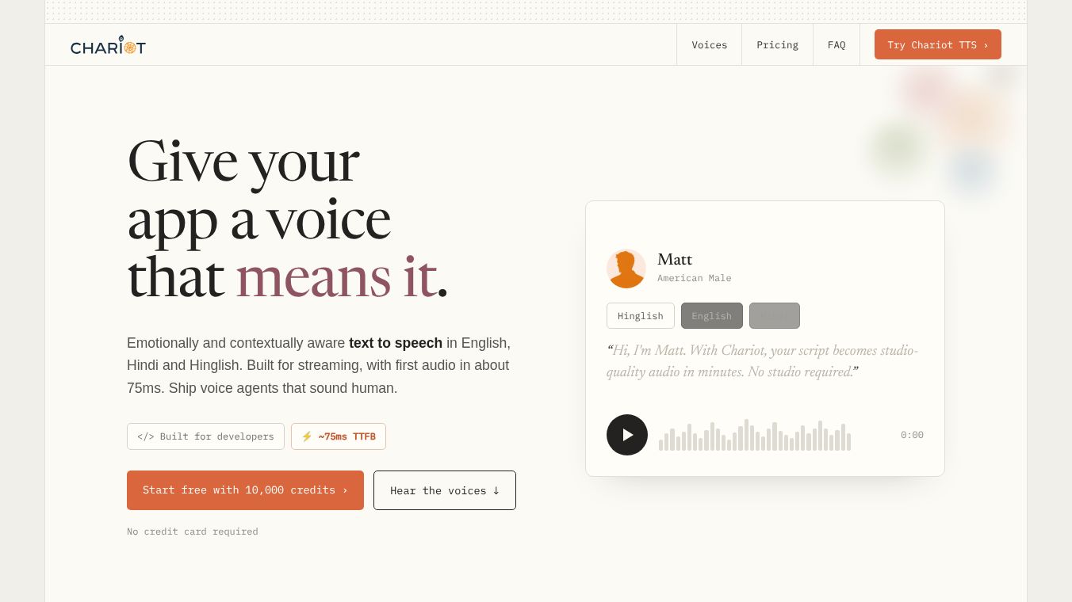The height and width of the screenshot is (602, 1072).
Task: Go to the Pricing page
Action: pos(777,45)
